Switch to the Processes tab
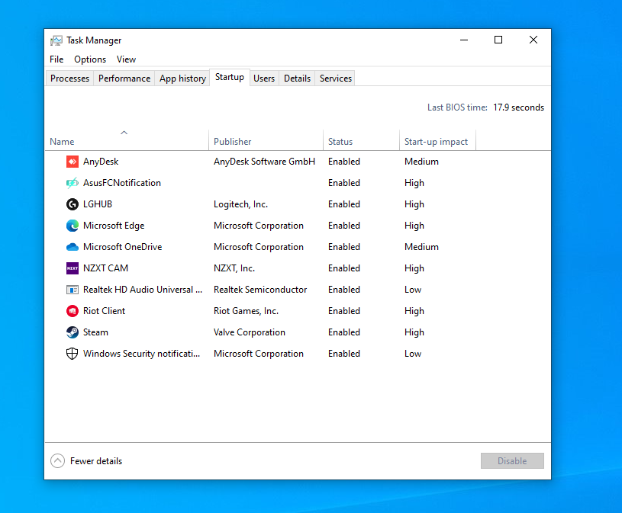Screen dimensions: 622x513 (x=69, y=79)
